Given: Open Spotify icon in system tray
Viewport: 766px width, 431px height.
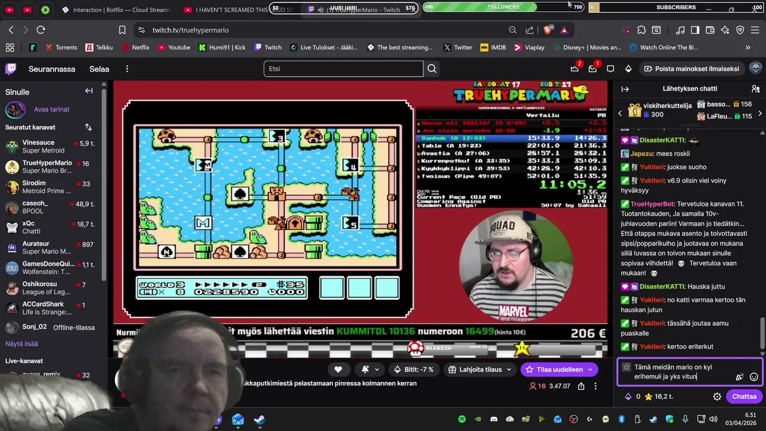Looking at the screenshot, I should (462, 419).
